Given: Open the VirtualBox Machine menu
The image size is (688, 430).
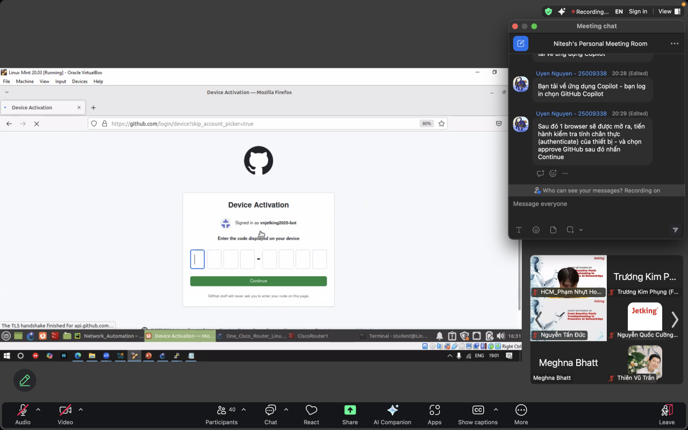Looking at the screenshot, I should (x=25, y=82).
